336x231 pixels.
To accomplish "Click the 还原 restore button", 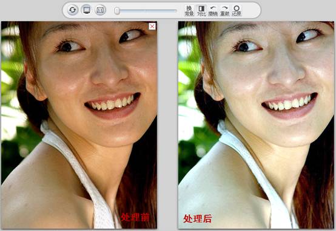I will click(237, 11).
